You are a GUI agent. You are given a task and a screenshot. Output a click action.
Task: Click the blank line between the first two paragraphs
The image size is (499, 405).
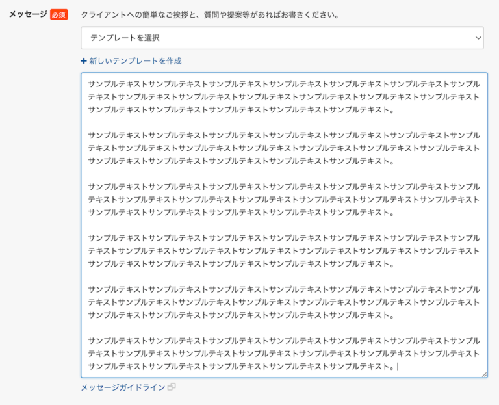[x=284, y=123]
